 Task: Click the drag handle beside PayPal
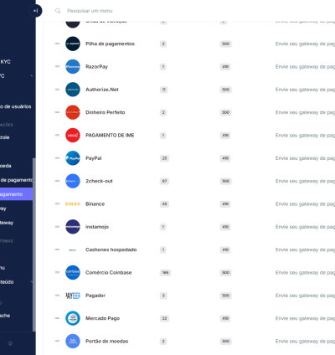57,158
